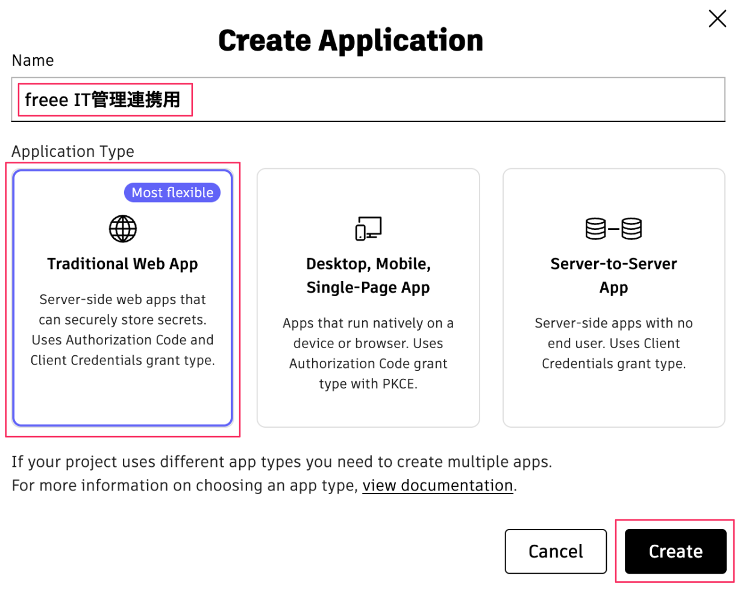Click the multiple apps information text

click(x=281, y=462)
